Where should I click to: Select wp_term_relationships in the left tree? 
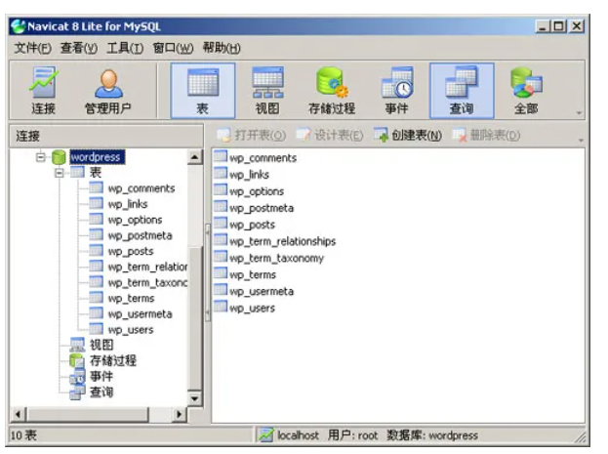point(147,267)
